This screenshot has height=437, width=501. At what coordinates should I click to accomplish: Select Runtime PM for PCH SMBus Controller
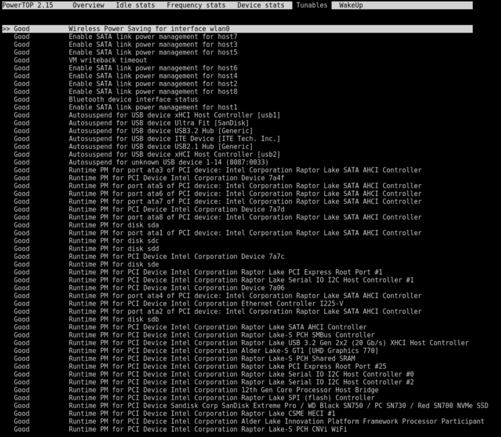pyautogui.click(x=194, y=334)
